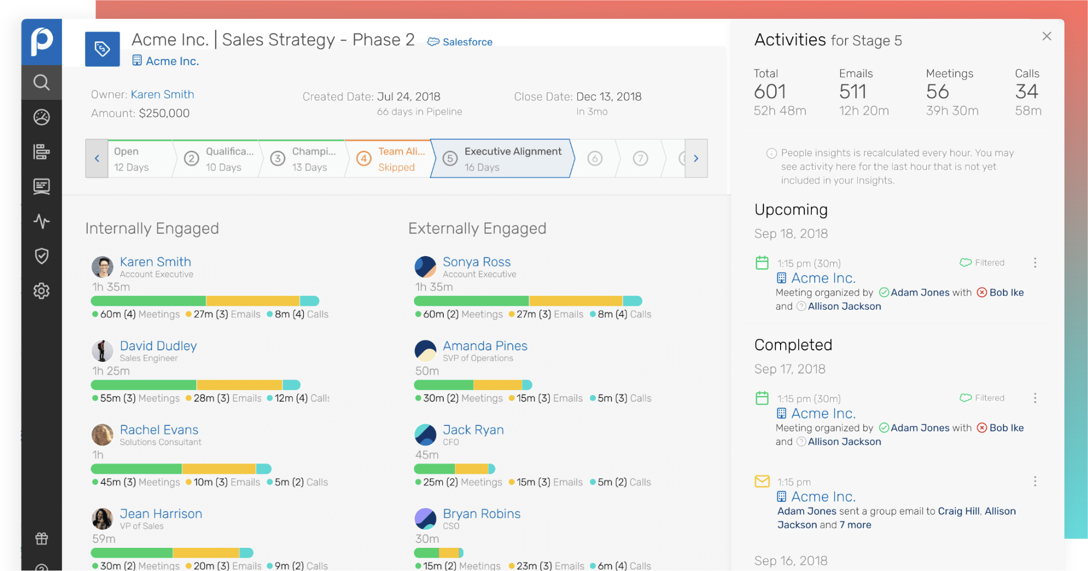Open Amanda Pines's profile name

pos(485,345)
